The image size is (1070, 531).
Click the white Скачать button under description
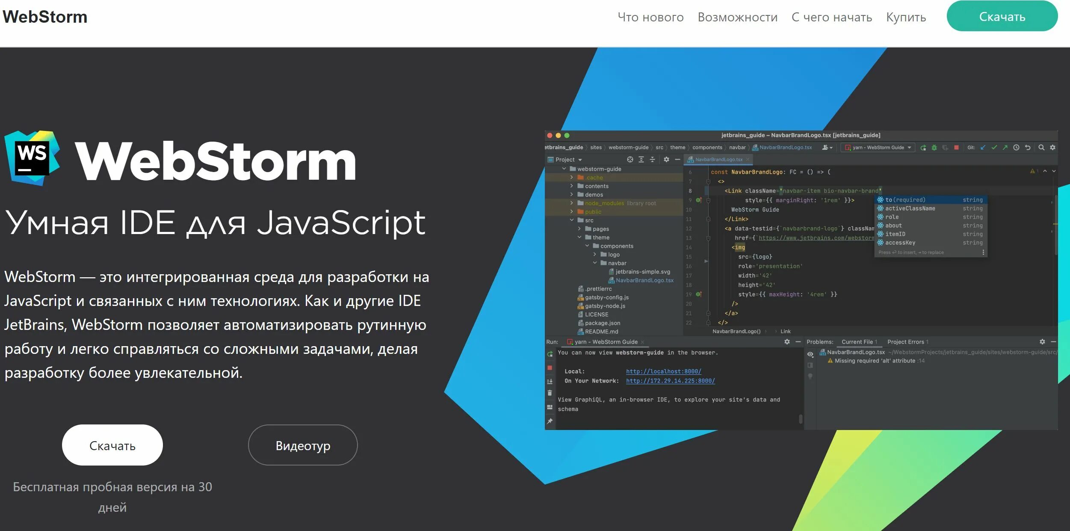[112, 445]
